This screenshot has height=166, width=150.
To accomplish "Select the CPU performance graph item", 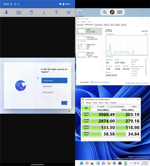I will 89,31.
